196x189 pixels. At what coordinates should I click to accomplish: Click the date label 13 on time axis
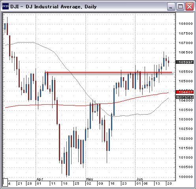158,183
